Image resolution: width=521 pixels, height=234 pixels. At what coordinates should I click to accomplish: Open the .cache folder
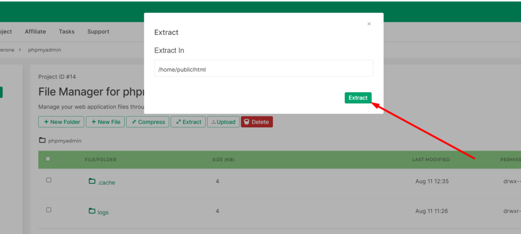[x=106, y=183]
